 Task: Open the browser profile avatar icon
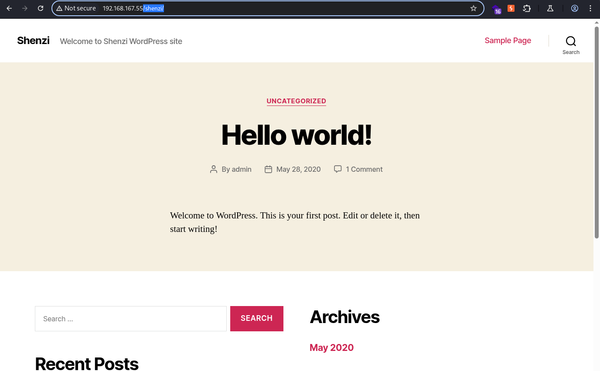575,8
